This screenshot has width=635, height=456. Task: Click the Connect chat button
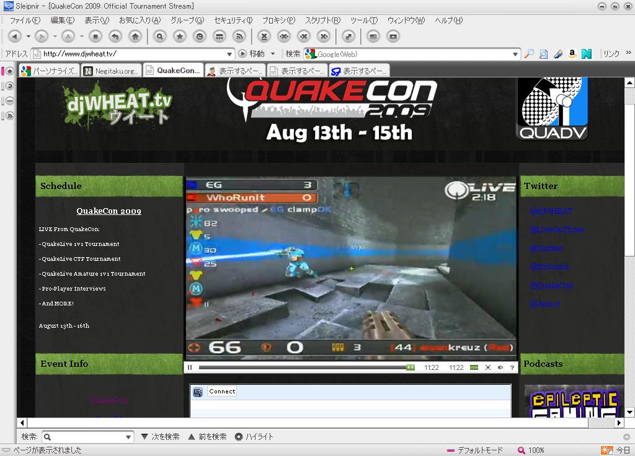point(222,392)
